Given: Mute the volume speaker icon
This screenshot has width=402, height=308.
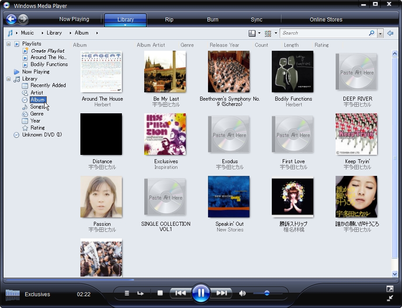Looking at the screenshot, I should click(x=242, y=293).
